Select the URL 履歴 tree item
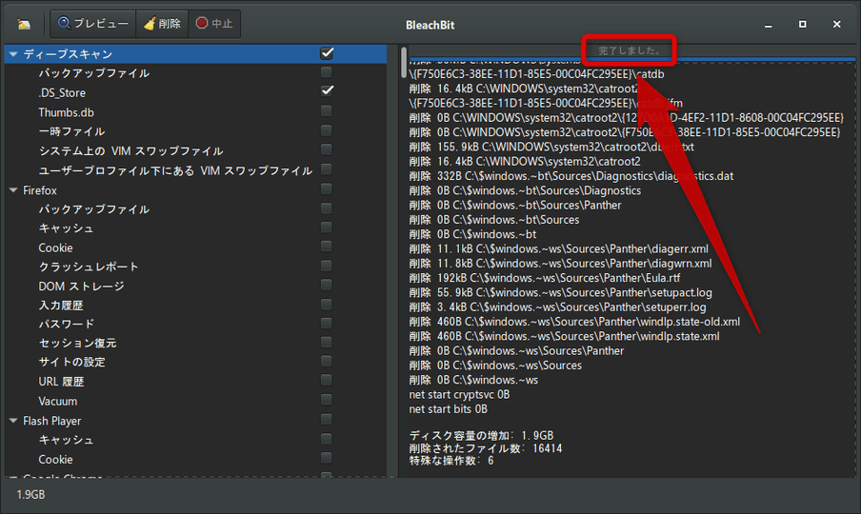The width and height of the screenshot is (861, 514). tap(61, 382)
